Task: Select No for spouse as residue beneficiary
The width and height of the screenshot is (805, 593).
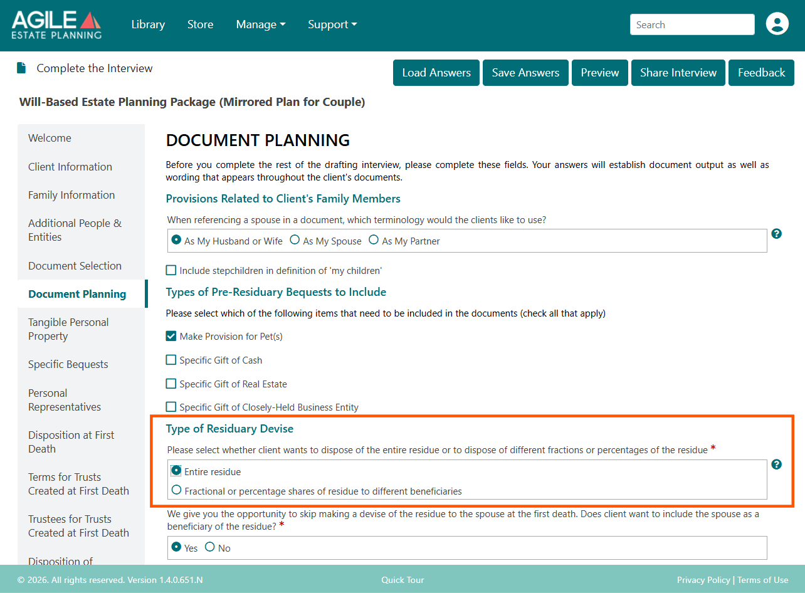Action: tap(210, 547)
